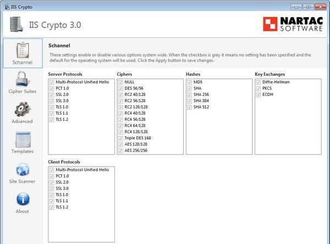This screenshot has width=330, height=244.
Task: Toggle the DES 56/56 cipher checkbox
Action: (x=120, y=88)
